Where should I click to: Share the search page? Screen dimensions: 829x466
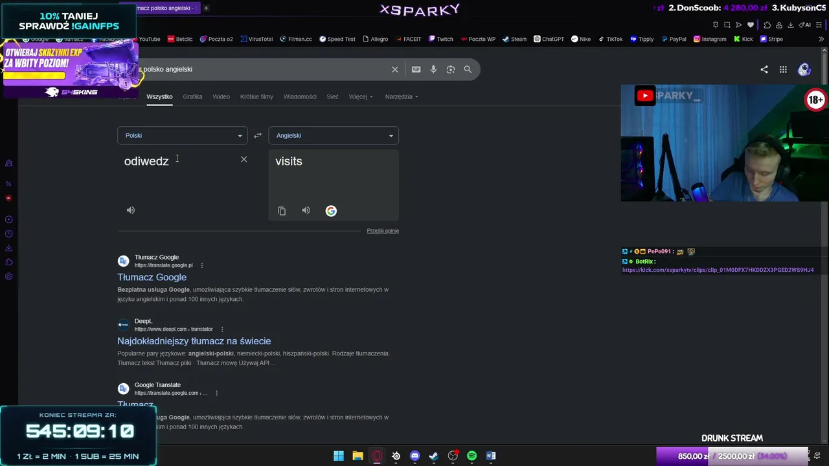(764, 69)
